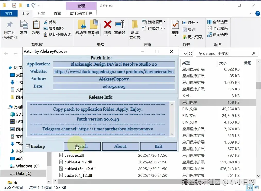Expand the New item dropdown
The height and width of the screenshot is (191, 261).
[164, 22]
